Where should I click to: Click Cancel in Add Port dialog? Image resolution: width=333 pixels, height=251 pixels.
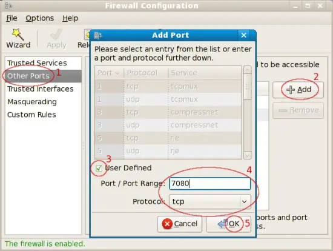(180, 224)
